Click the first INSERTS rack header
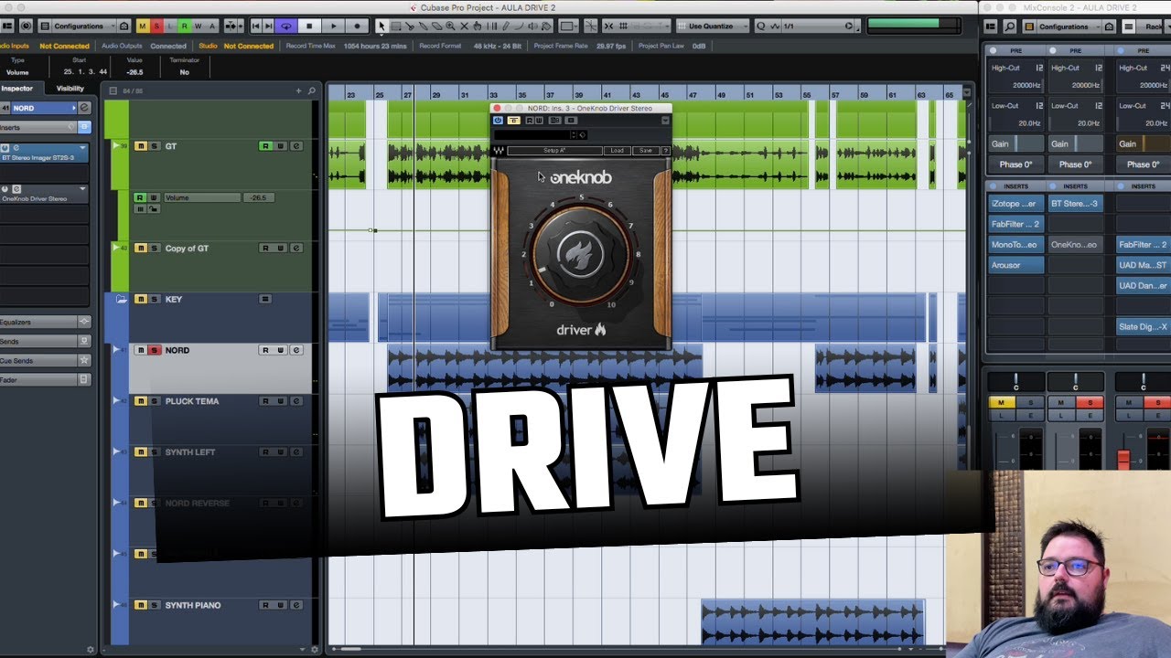 point(1015,186)
